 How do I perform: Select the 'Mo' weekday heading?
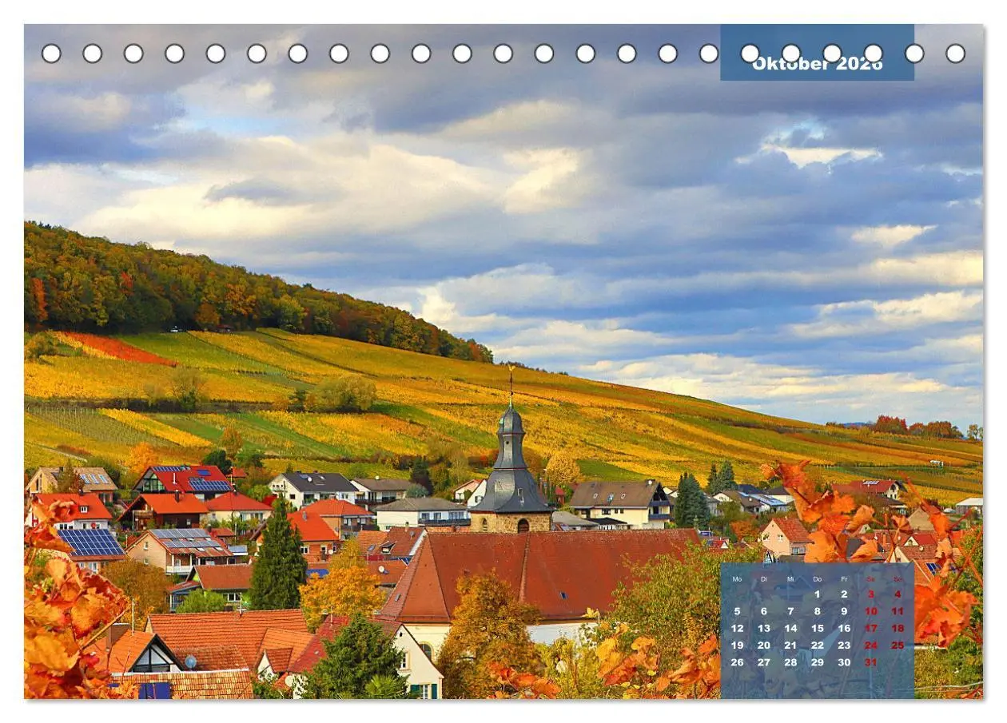pyautogui.click(x=737, y=579)
